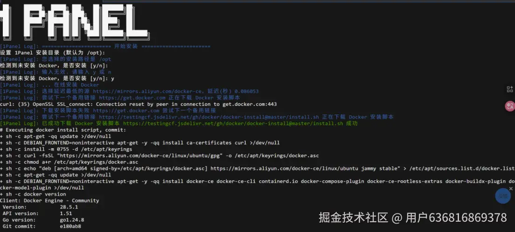Click "chmod a+r /etc/apt/keyrings/docker.asc" line
Viewport: 515px width, 232px height.
[69, 162]
